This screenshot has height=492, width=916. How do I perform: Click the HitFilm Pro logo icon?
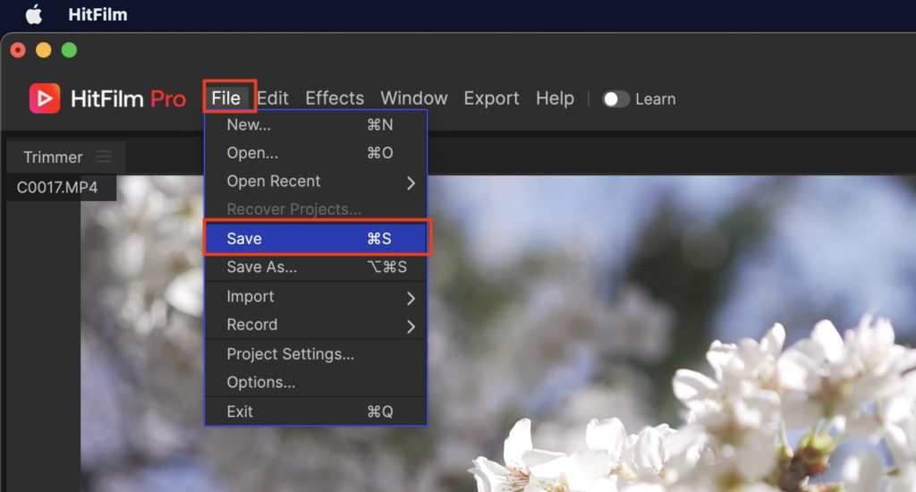click(45, 98)
